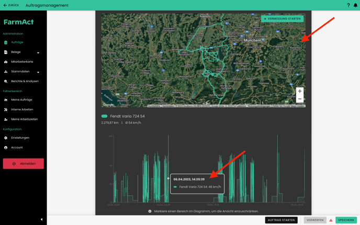This screenshot has height=225, width=360.
Task: Go back with the Zurück arrow
Action: [x=11, y=5]
